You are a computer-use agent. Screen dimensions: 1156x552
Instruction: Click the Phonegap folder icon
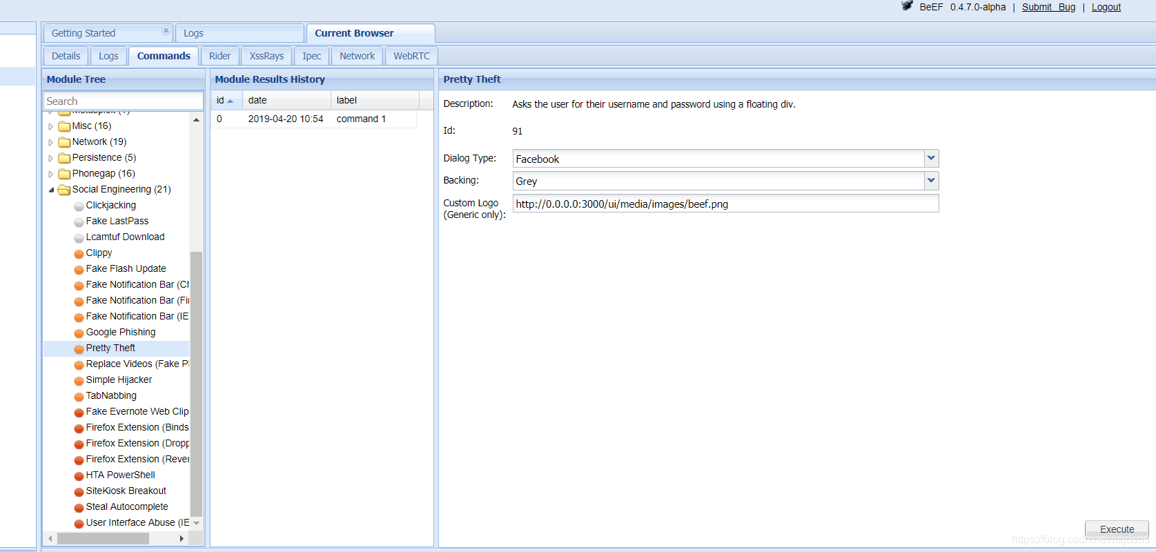(x=64, y=174)
